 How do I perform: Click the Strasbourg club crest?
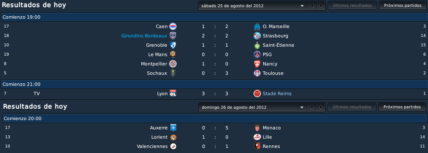[257, 36]
